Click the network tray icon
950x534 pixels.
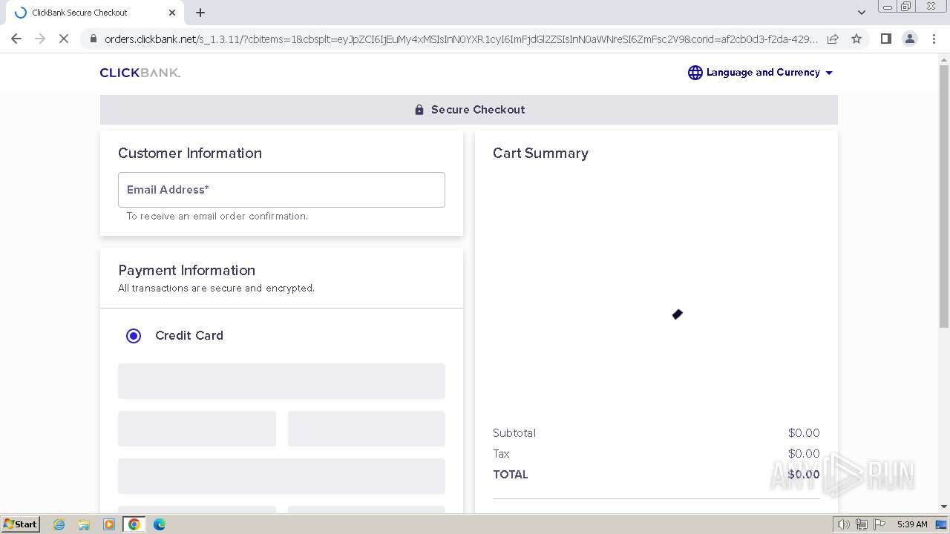(x=862, y=524)
